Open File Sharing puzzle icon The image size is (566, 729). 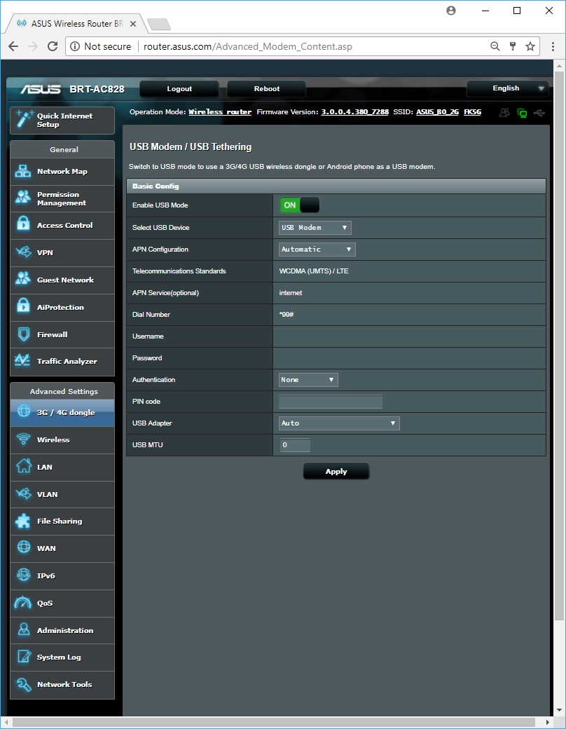click(x=23, y=522)
